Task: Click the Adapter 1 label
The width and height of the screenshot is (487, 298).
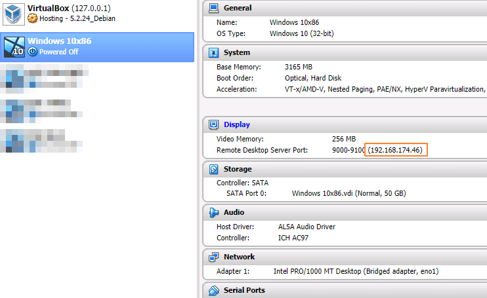Action: [x=233, y=271]
